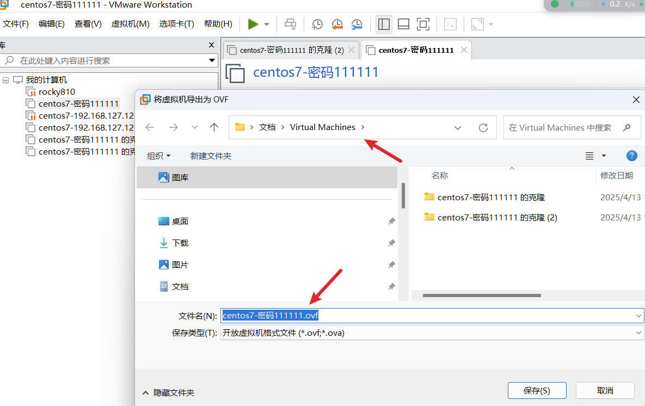Click the up one level arrow
The height and width of the screenshot is (406, 645).
pos(214,127)
